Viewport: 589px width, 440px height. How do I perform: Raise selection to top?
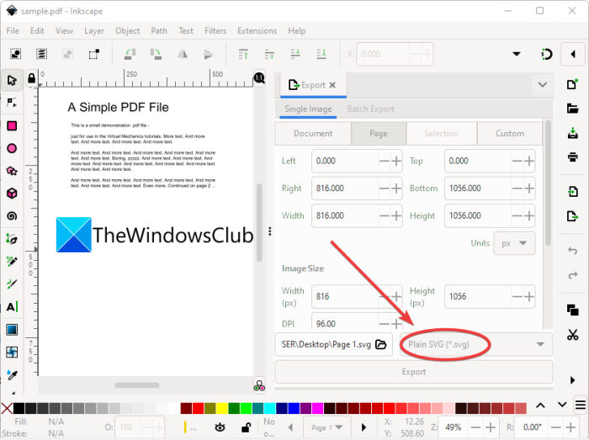pos(243,54)
